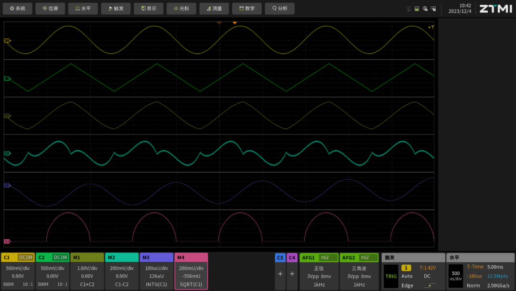This screenshot has width=516, height=291.
Task: Open M1 C1+C2 math channel panel
Action: click(x=87, y=271)
